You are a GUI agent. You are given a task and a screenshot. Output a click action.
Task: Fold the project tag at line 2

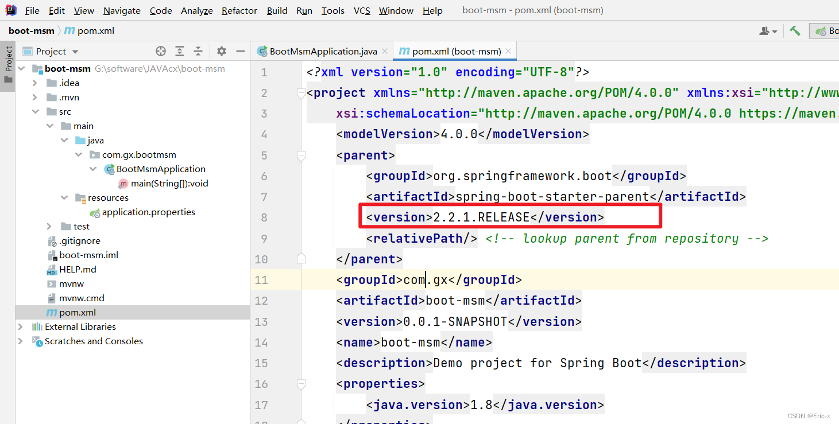300,93
